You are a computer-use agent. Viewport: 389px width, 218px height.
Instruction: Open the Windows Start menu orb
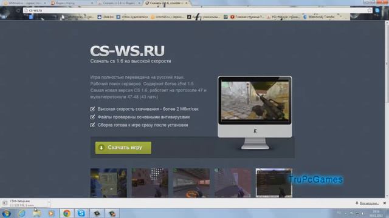(x=6, y=213)
